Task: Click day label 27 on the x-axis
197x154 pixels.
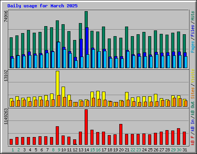Action: click(x=162, y=150)
